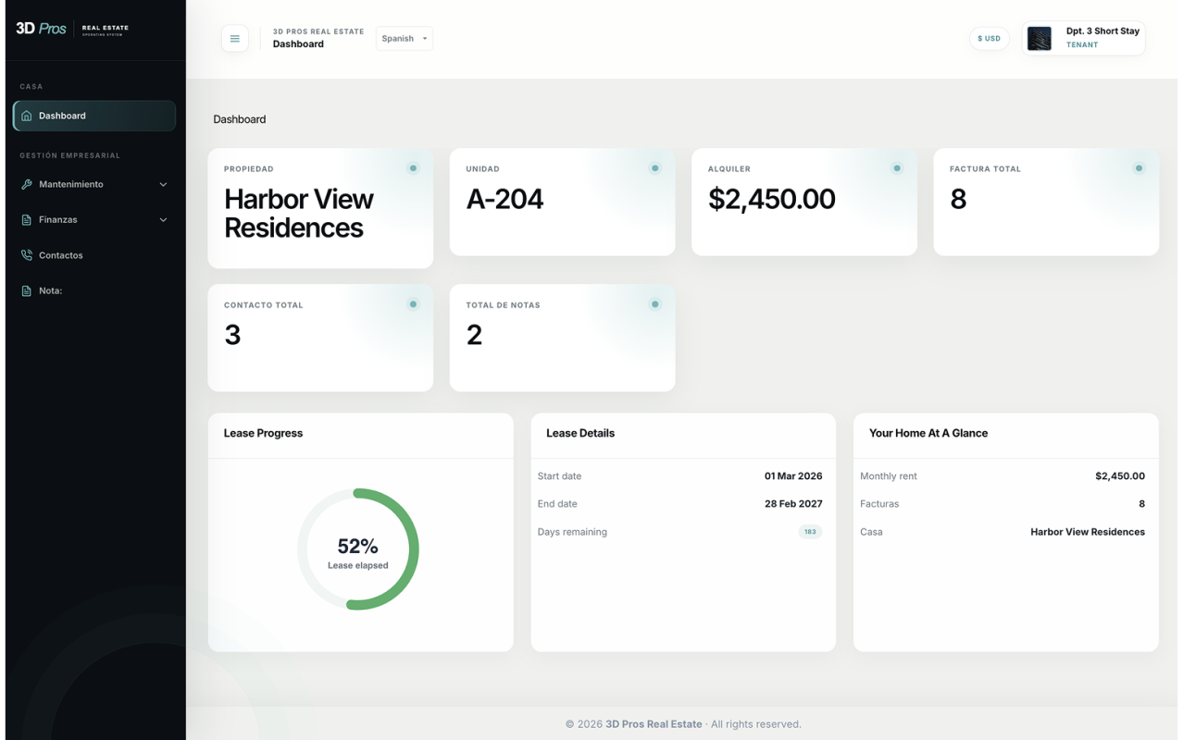Screen dimensions: 1183x740
Task: Click the Mantenimiento wrench icon
Action: coord(27,184)
